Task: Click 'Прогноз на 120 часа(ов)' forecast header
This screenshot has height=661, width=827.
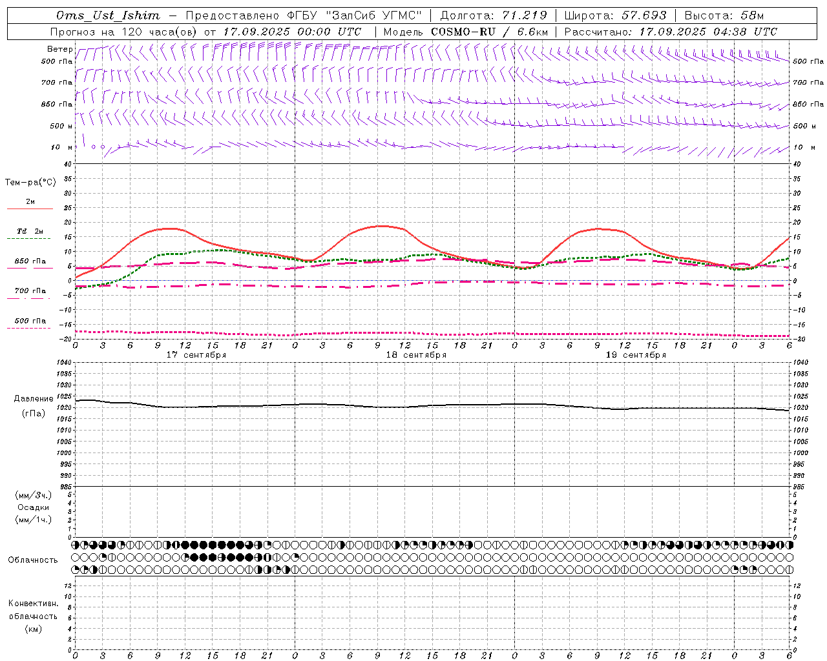Action: [x=125, y=32]
